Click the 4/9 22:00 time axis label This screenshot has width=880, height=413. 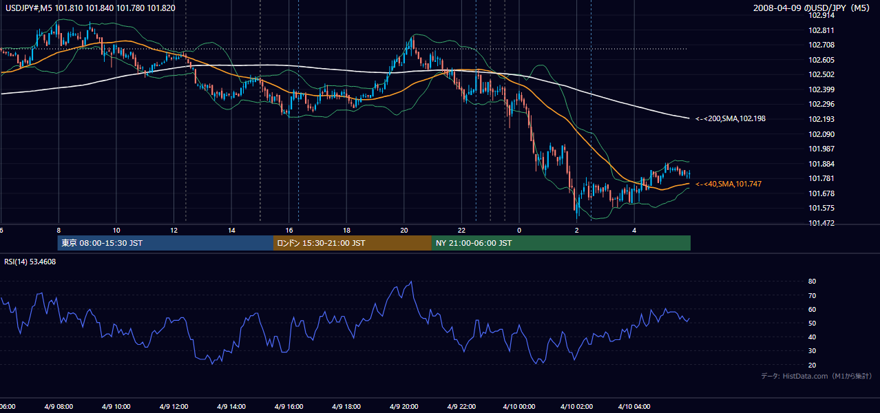462,406
